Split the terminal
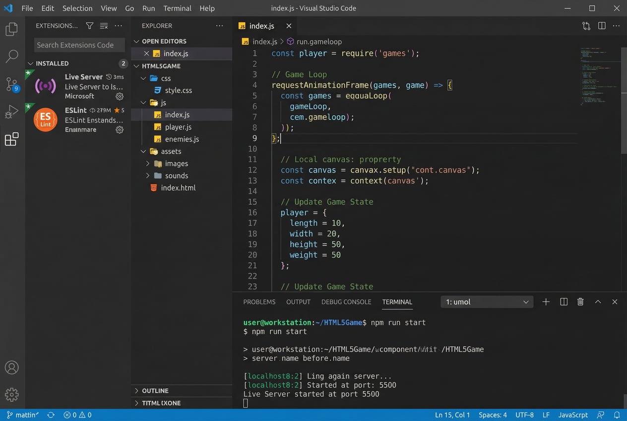 [564, 301]
